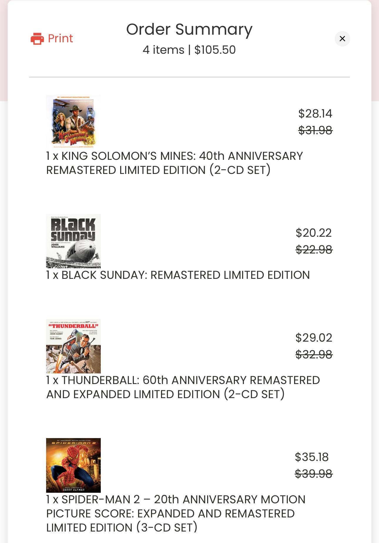Select the Black Sunday Remastered item title
Viewport: 379px width, 543px height.
pyautogui.click(x=178, y=275)
